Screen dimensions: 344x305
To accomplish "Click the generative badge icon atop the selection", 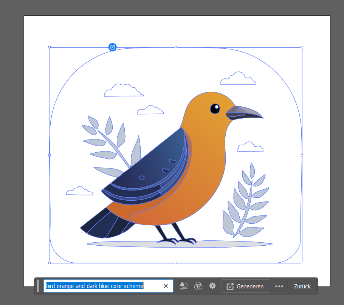I will tap(113, 47).
